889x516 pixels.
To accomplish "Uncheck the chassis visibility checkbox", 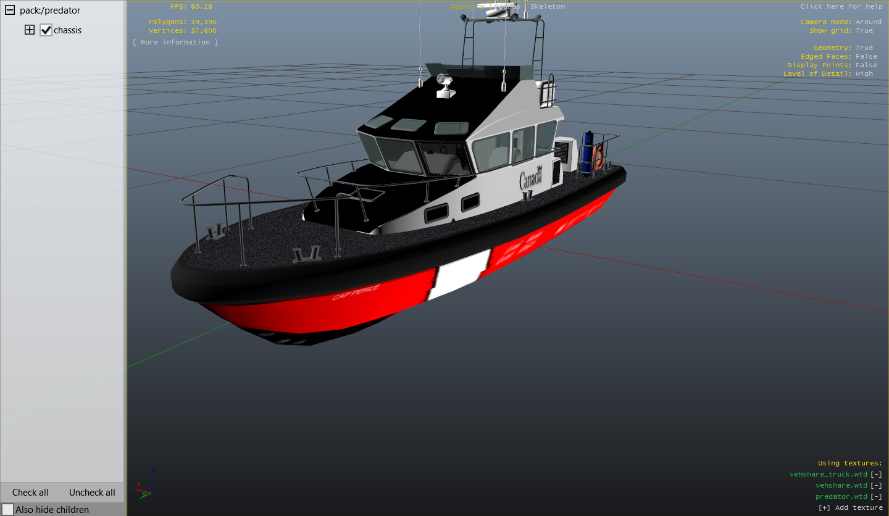I will tap(46, 30).
